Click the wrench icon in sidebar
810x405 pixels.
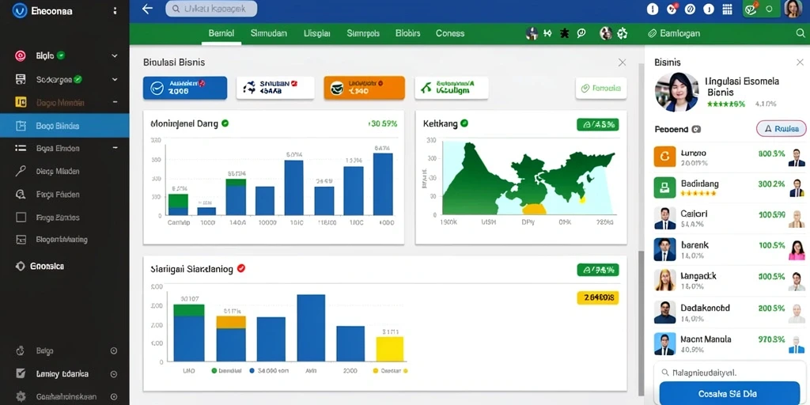click(21, 171)
